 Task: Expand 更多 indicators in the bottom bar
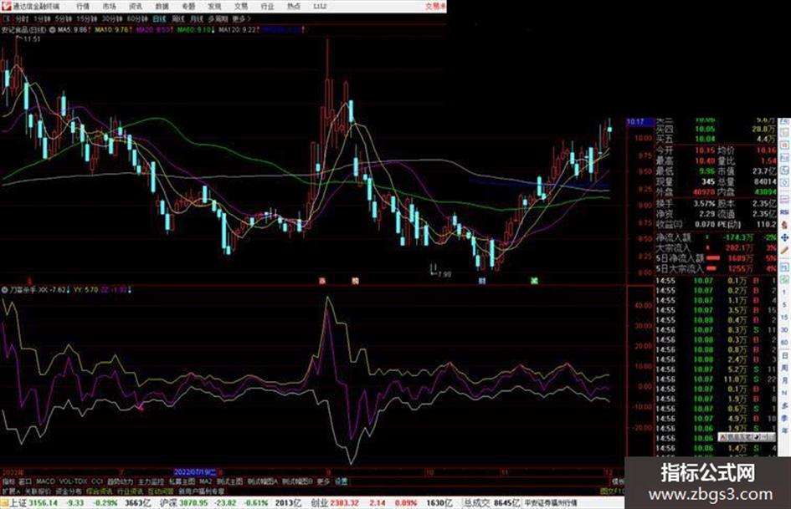pyautogui.click(x=323, y=481)
